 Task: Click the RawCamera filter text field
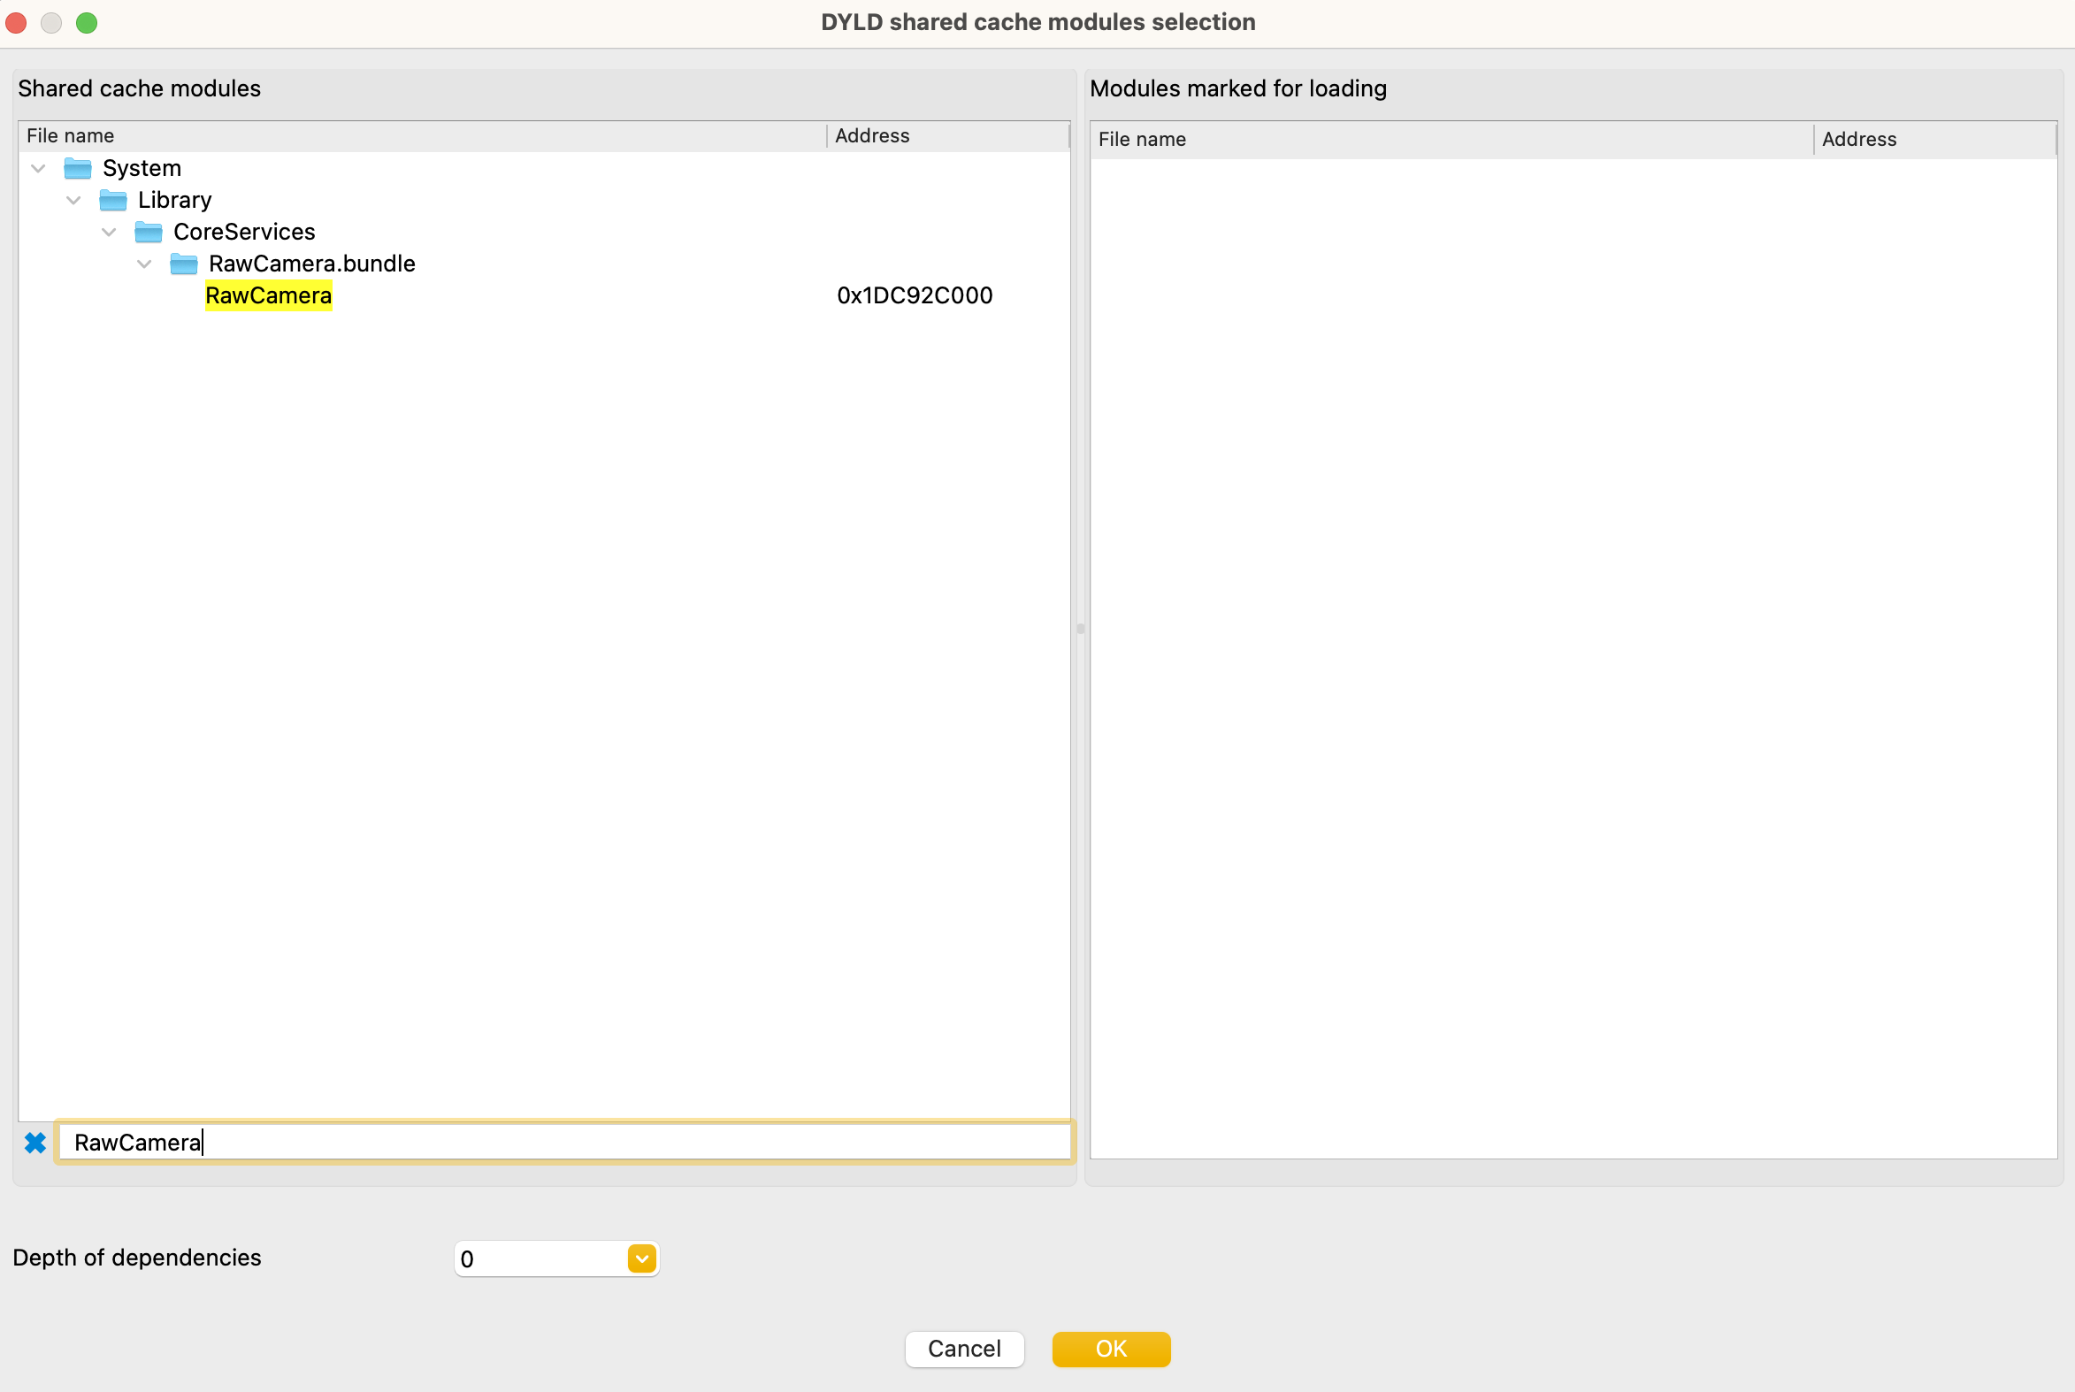(563, 1143)
